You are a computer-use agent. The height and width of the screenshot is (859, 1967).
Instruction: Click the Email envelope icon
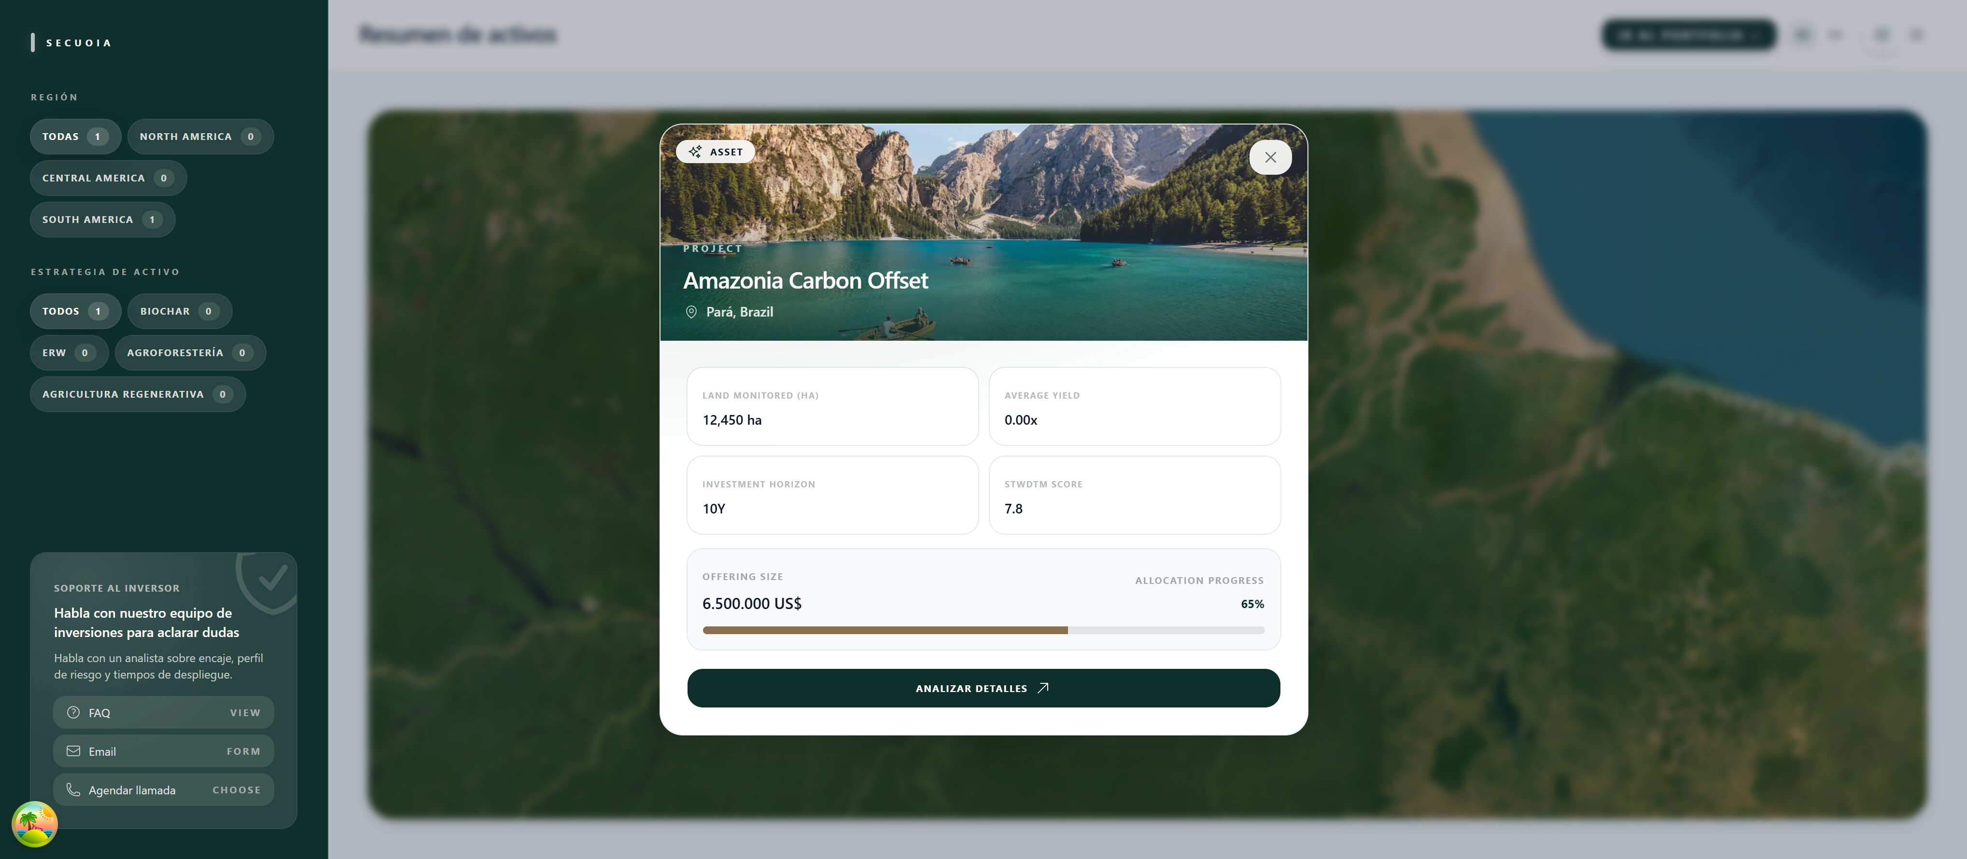pos(73,751)
